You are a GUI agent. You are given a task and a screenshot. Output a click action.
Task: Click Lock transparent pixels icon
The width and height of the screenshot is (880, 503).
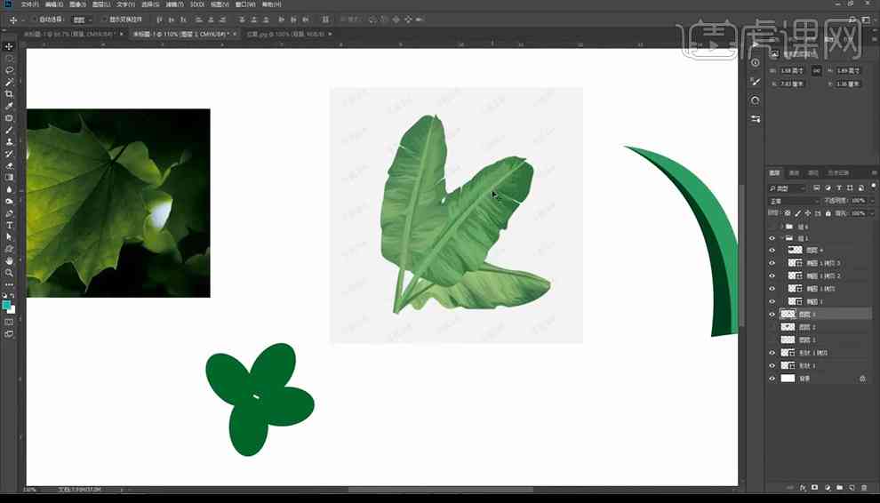point(788,213)
